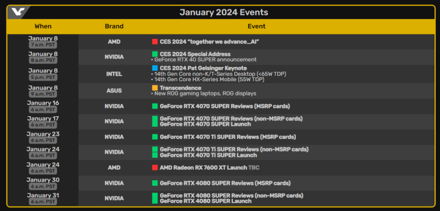The width and height of the screenshot is (440, 211).
Task: Click the January 2024 Events title
Action: (x=224, y=12)
